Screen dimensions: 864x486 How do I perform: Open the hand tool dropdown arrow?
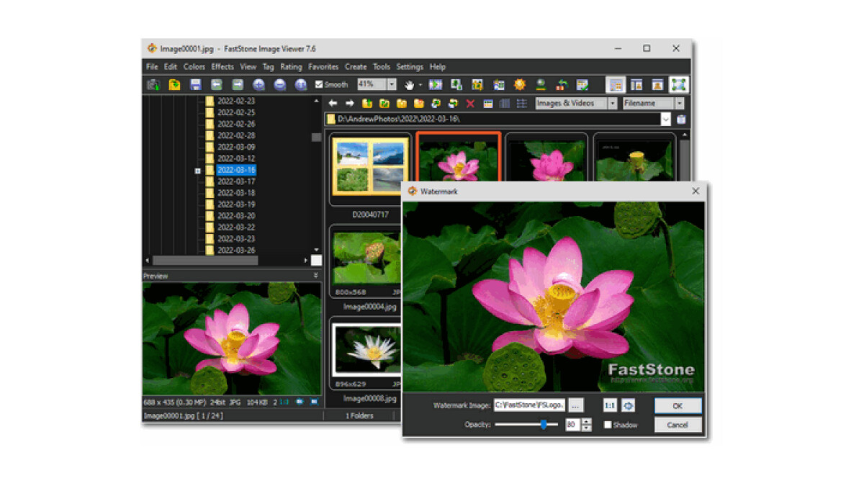[420, 85]
